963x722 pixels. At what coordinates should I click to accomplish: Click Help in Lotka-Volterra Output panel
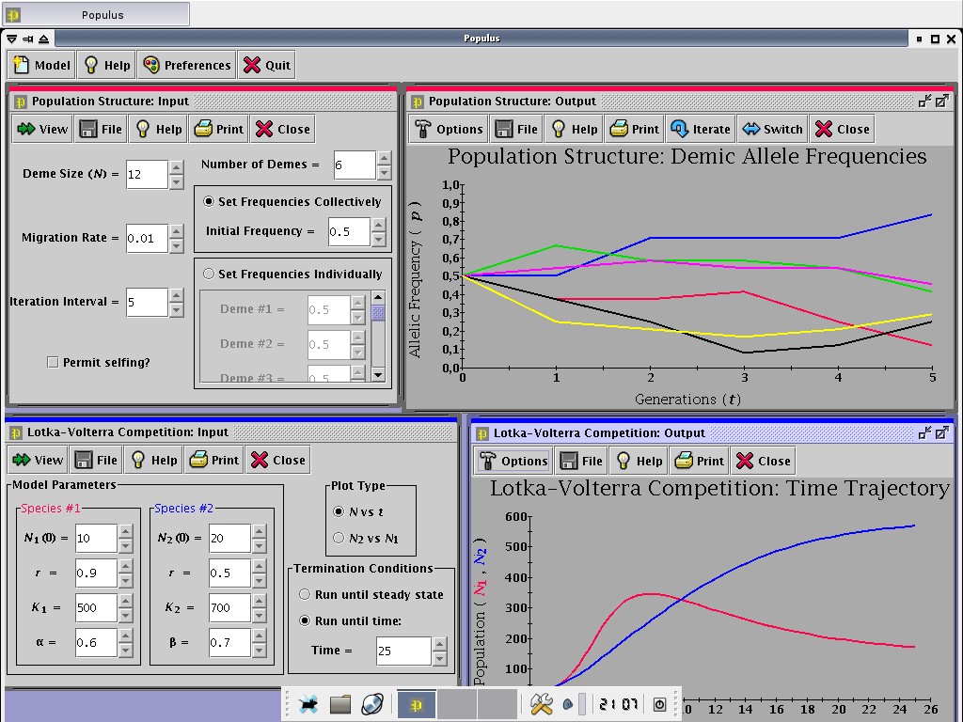(x=639, y=461)
